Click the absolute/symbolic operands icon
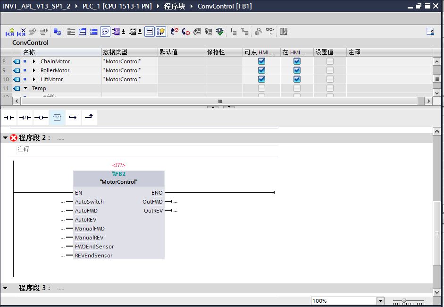This screenshot has width=444, height=307. click(116, 32)
